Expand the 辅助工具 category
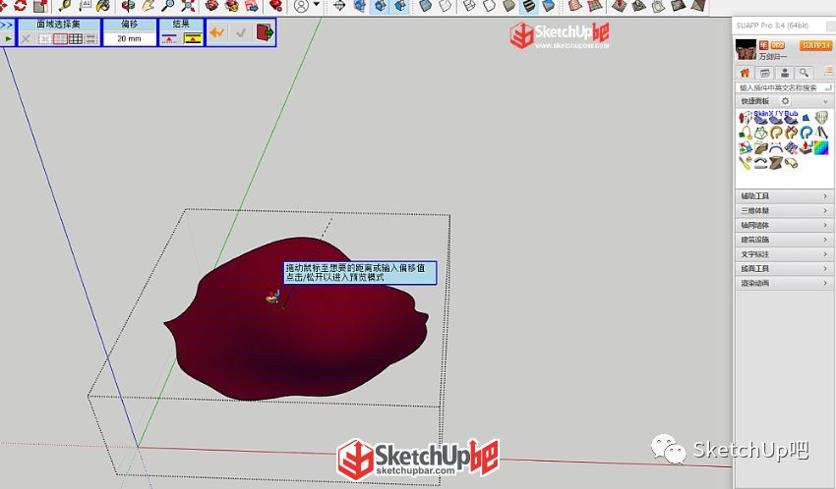 point(783,195)
